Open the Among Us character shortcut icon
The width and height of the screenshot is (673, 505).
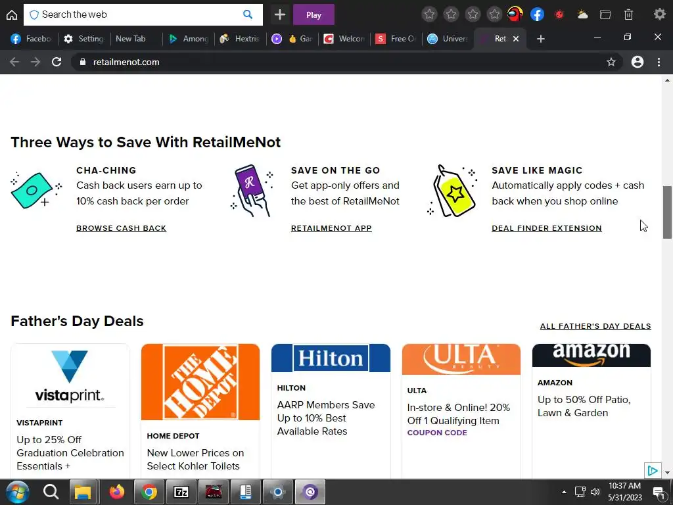(515, 14)
